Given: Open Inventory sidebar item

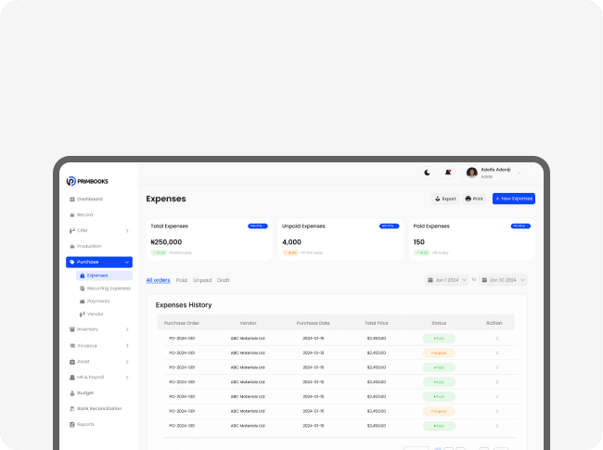Looking at the screenshot, I should tap(83, 329).
